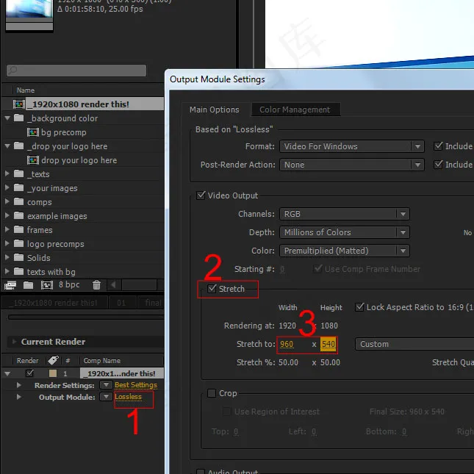Screen dimensions: 474x474
Task: Select the Main Options tab
Action: [214, 109]
